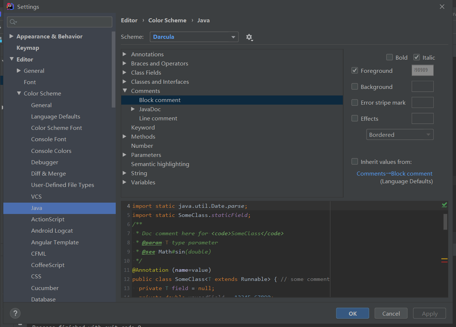Select Number attribute in tree

(142, 146)
